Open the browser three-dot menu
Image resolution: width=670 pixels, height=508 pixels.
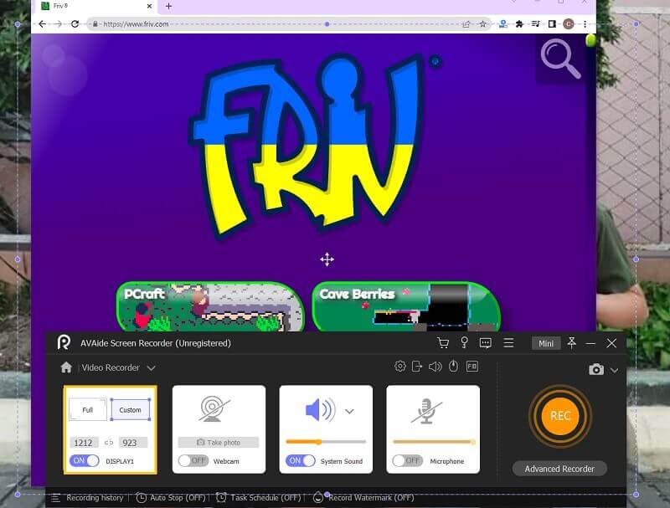(585, 24)
